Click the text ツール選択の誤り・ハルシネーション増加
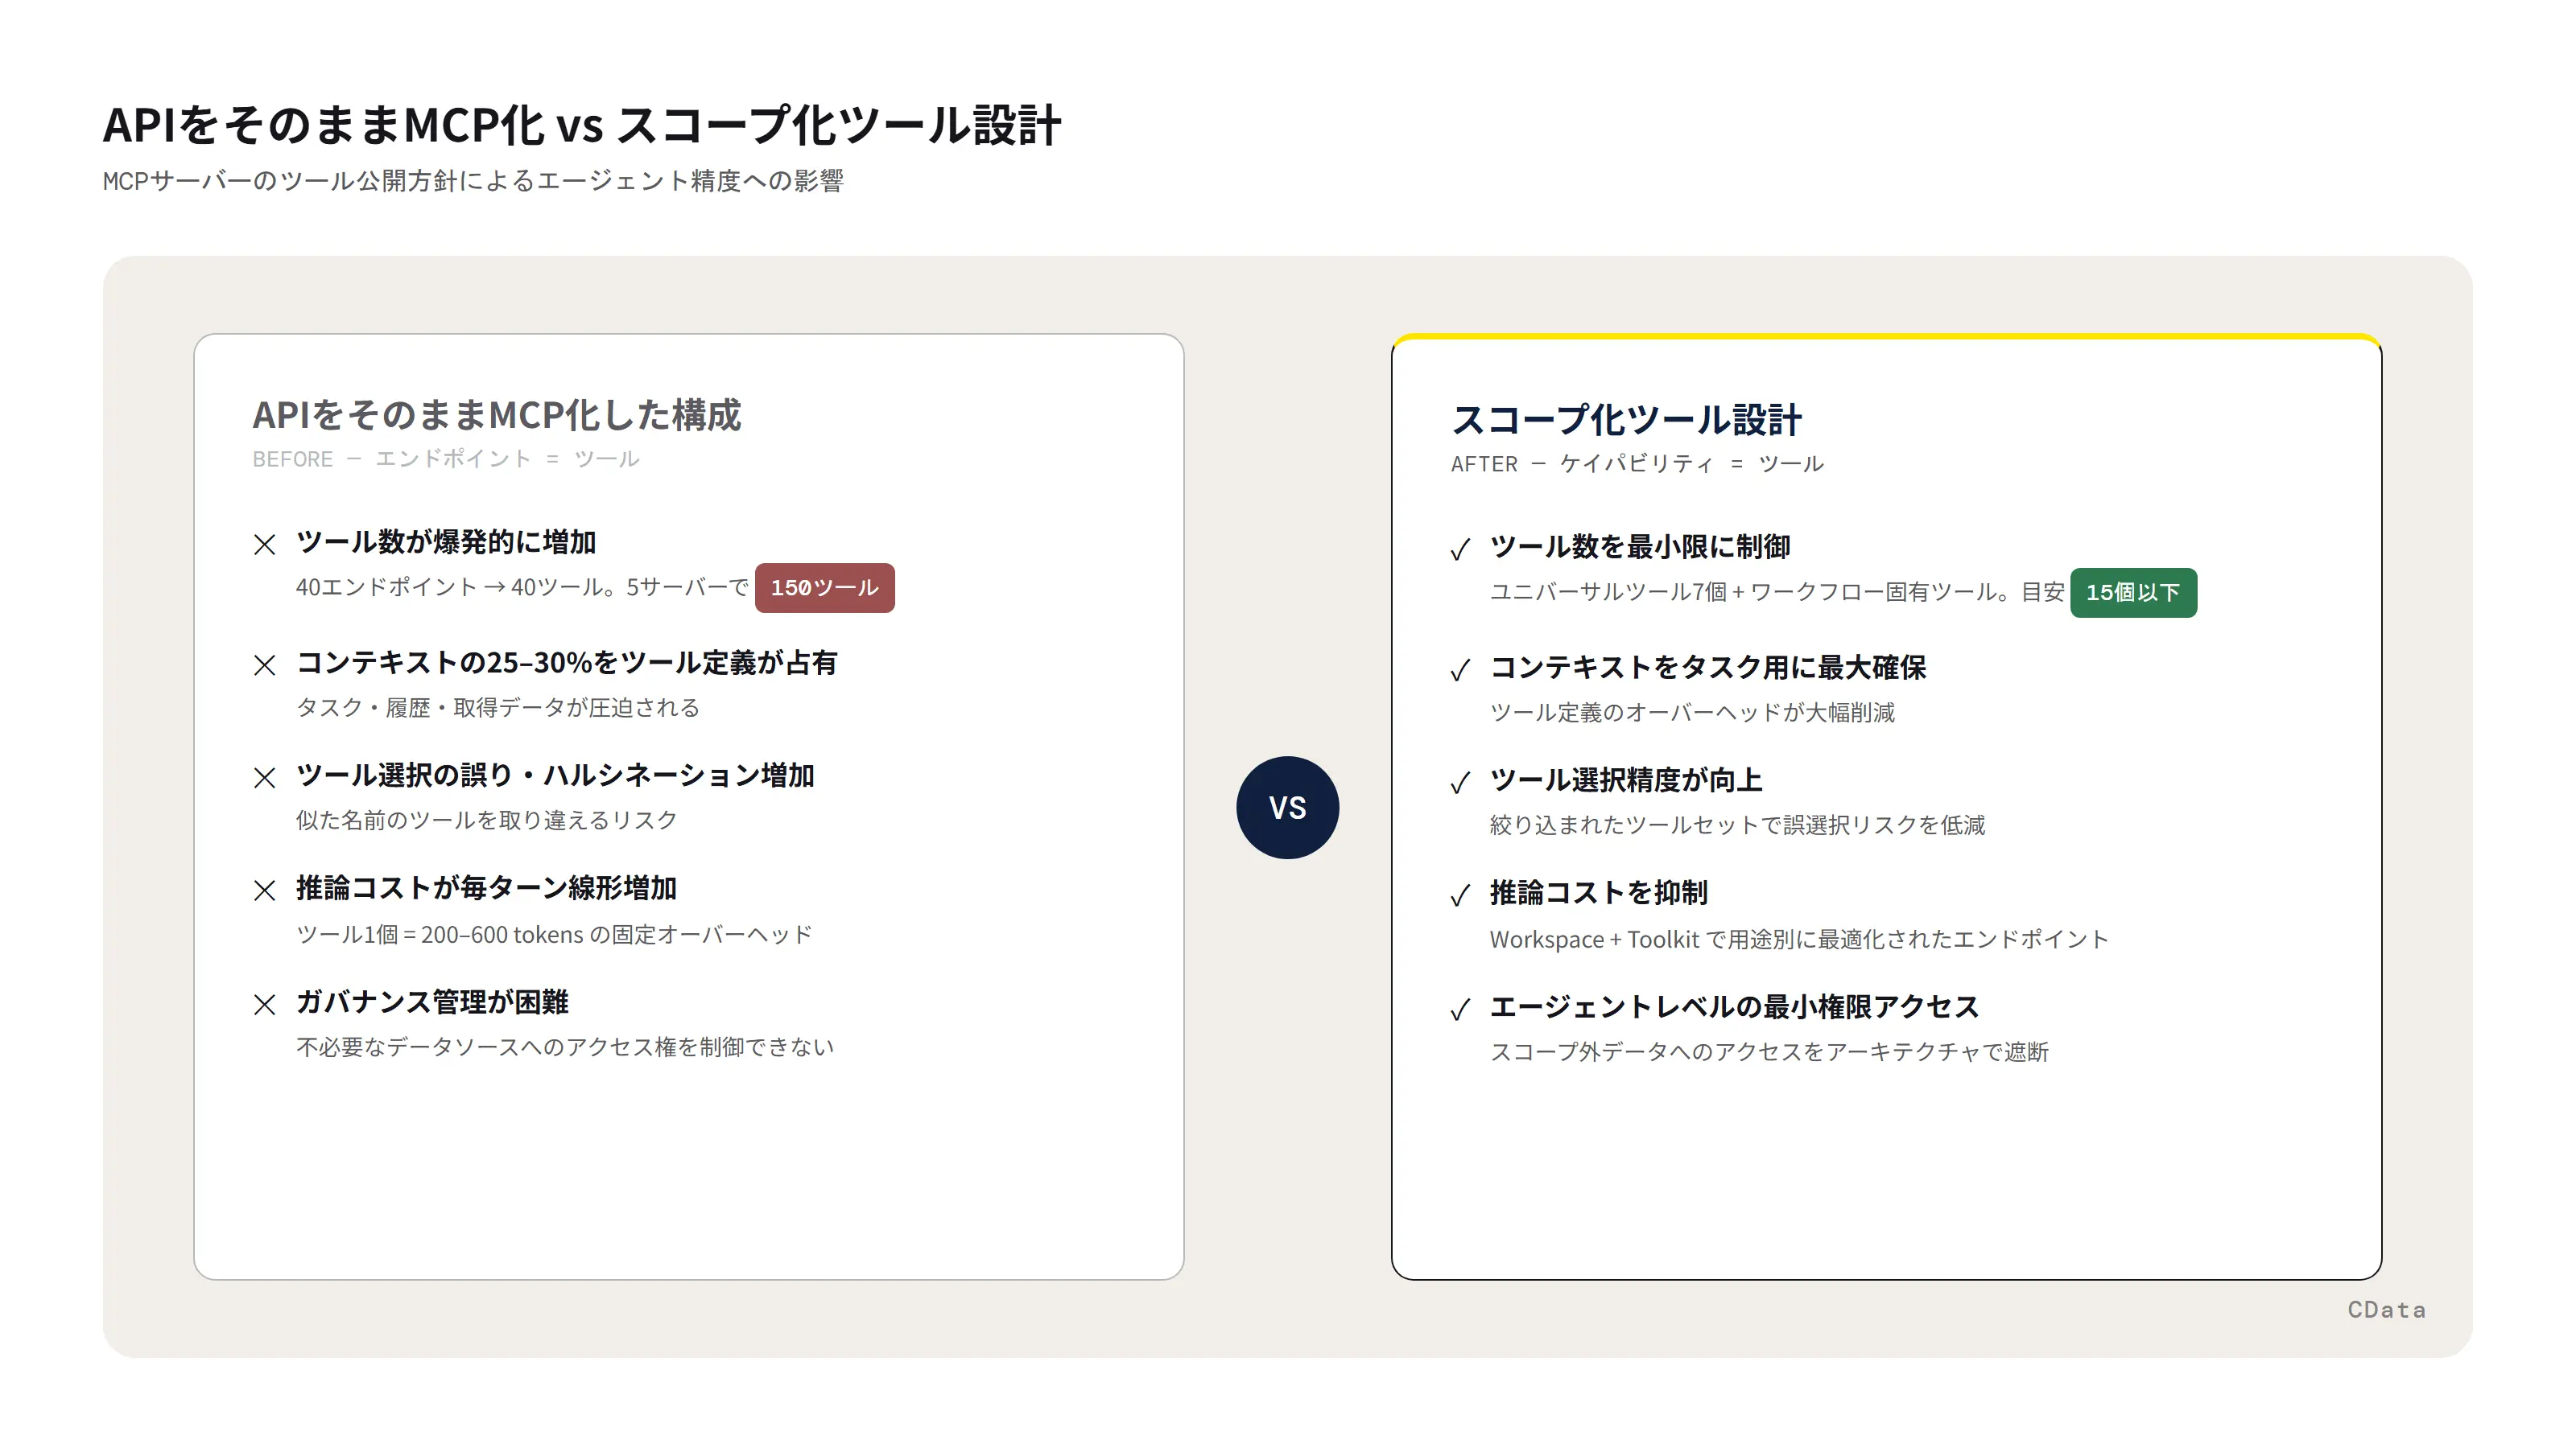Screen dimensions: 2576x1448 pyautogui.click(x=555, y=775)
